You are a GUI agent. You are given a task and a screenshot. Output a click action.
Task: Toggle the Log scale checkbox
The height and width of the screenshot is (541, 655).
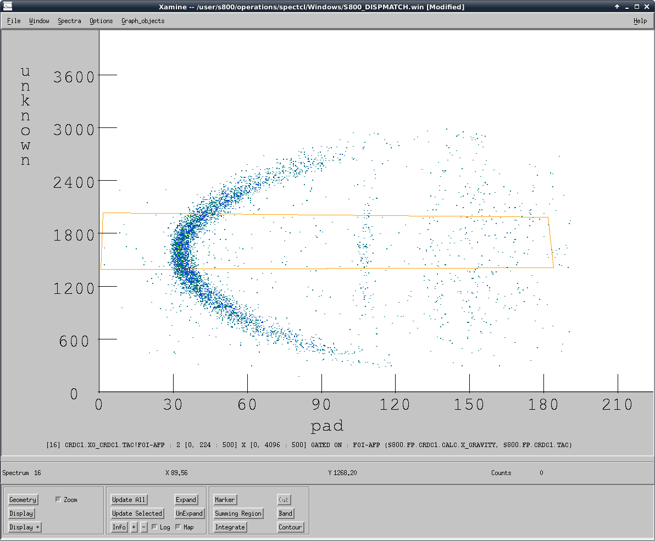pyautogui.click(x=154, y=527)
